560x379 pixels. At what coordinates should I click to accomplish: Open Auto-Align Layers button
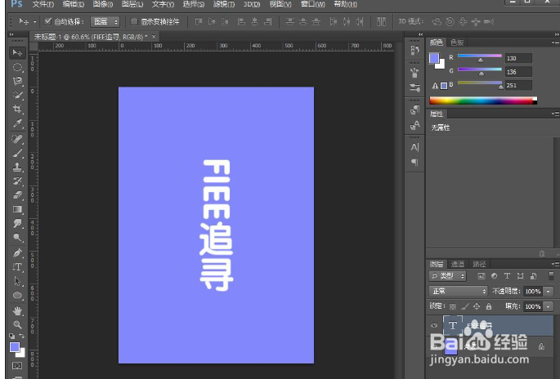[381, 22]
